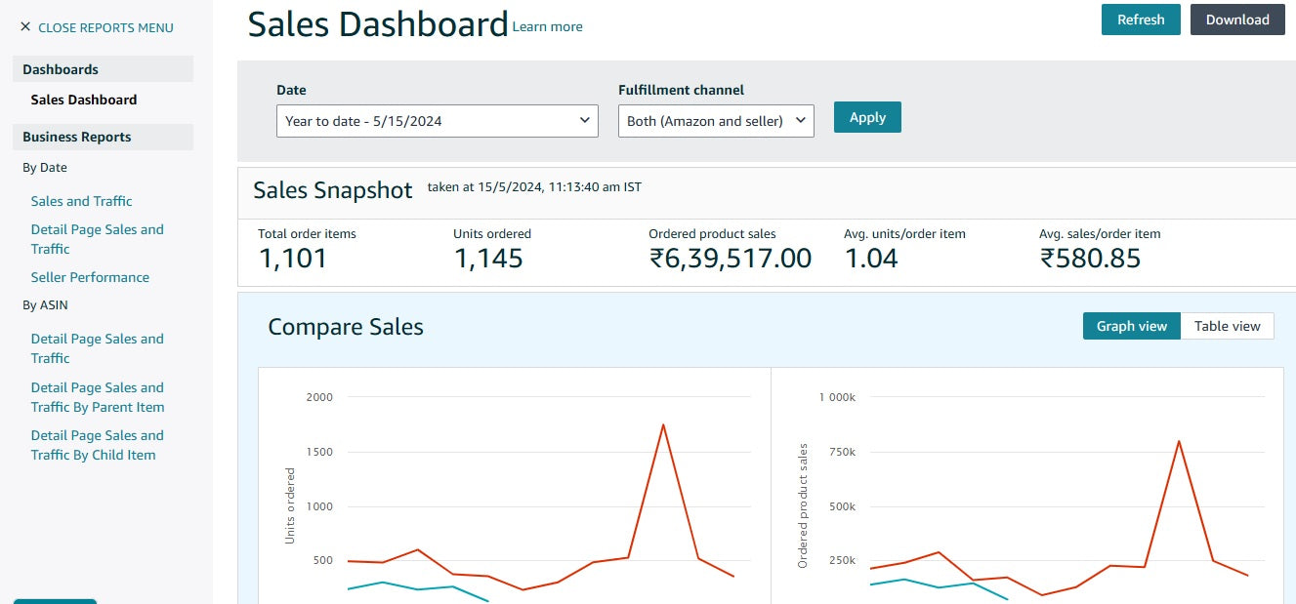
Task: Open Detail Page Sales By Child Item
Action: click(x=97, y=445)
